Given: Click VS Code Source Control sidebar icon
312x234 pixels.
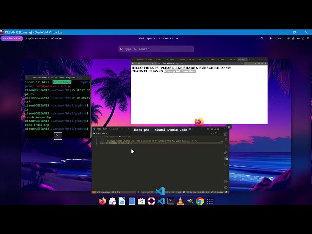Looking at the screenshot, I should (x=226, y=146).
